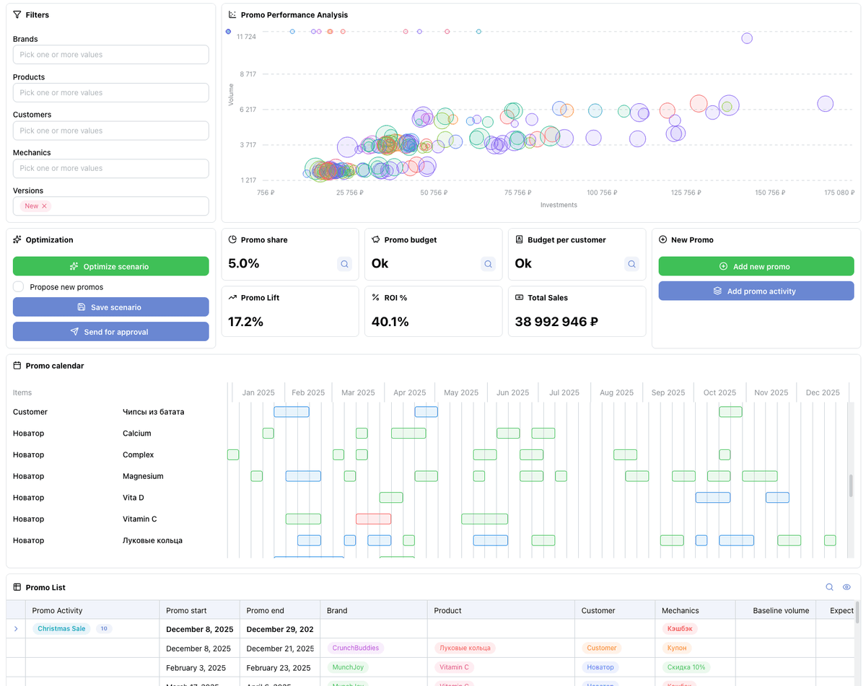The width and height of the screenshot is (866, 686).
Task: Toggle the first legend dot above the bubble chart
Action: click(228, 31)
